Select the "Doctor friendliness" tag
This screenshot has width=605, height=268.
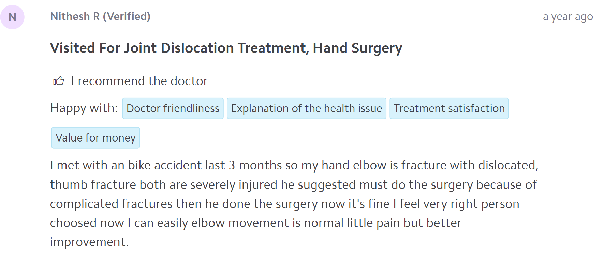[173, 108]
